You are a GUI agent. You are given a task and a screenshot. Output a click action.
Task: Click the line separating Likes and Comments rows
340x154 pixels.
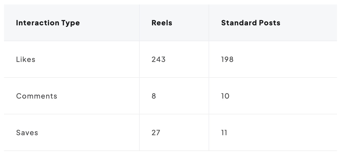[x=171, y=78]
